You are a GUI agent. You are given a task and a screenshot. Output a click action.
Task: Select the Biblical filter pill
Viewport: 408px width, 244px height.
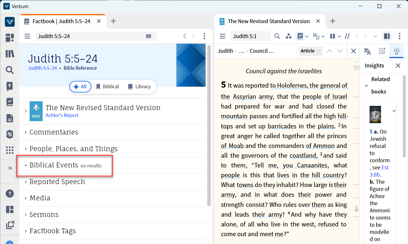107,87
